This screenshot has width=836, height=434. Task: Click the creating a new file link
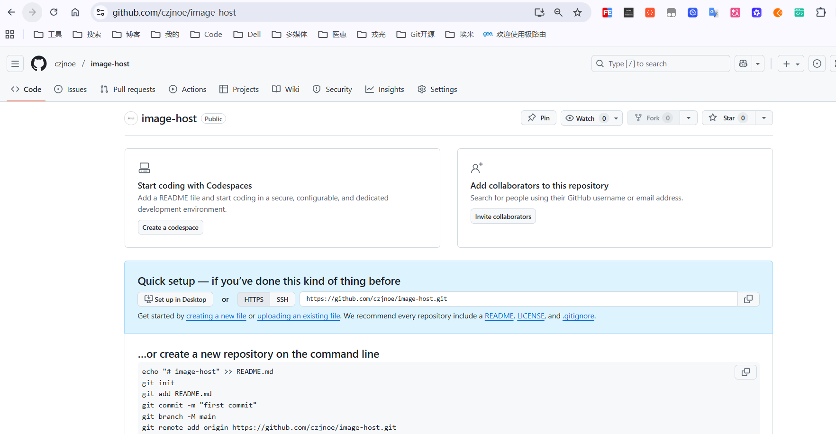pos(216,316)
